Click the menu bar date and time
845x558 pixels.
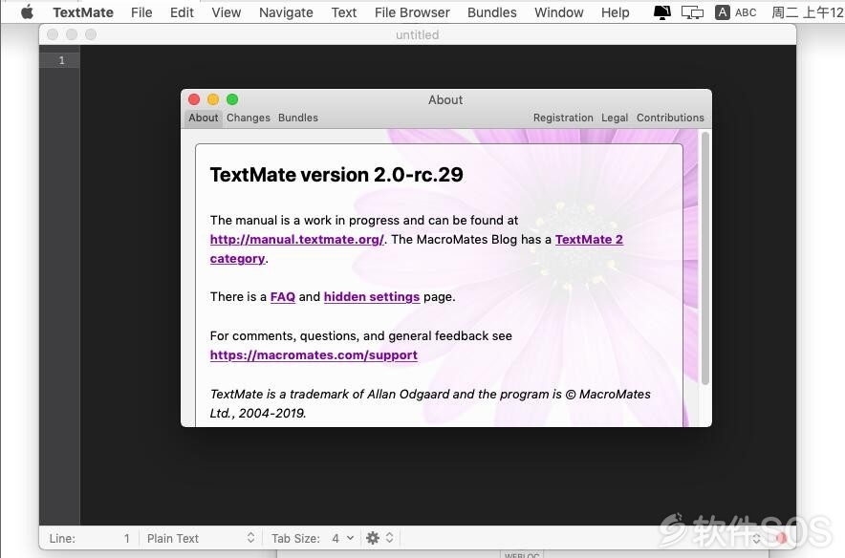point(808,12)
